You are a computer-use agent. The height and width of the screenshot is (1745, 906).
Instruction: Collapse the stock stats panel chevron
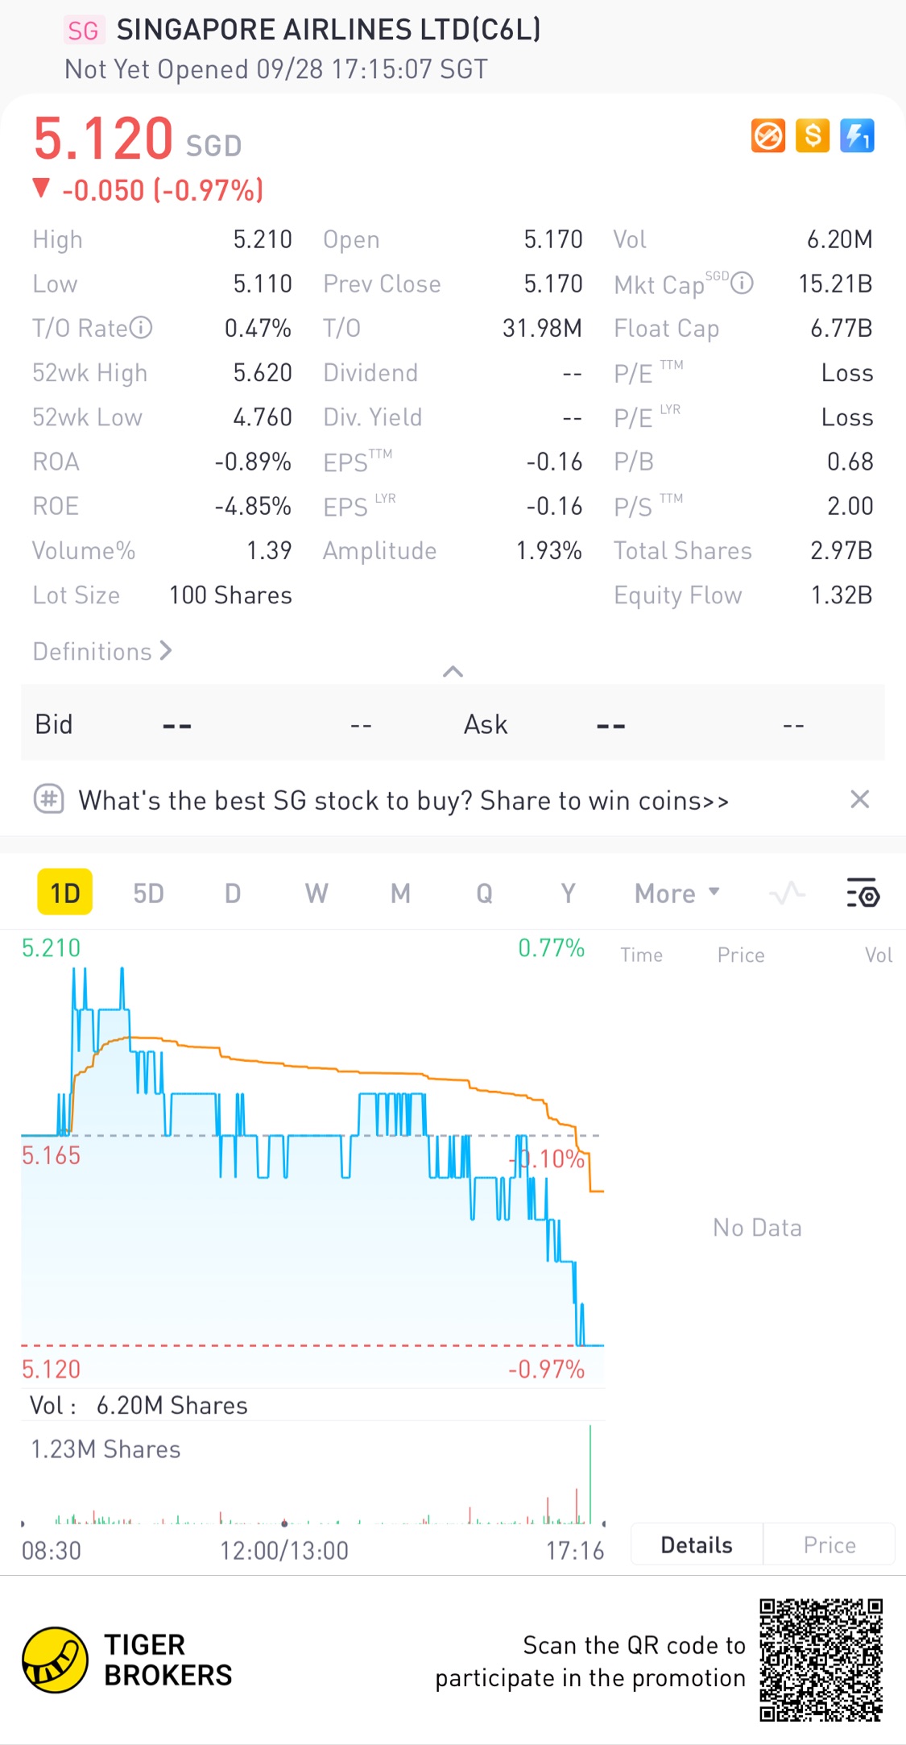[453, 671]
